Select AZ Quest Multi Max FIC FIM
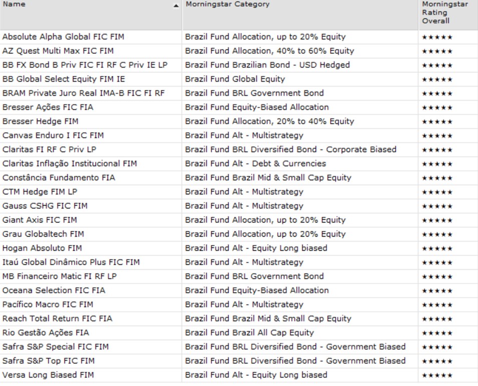The image size is (478, 386). coord(58,51)
